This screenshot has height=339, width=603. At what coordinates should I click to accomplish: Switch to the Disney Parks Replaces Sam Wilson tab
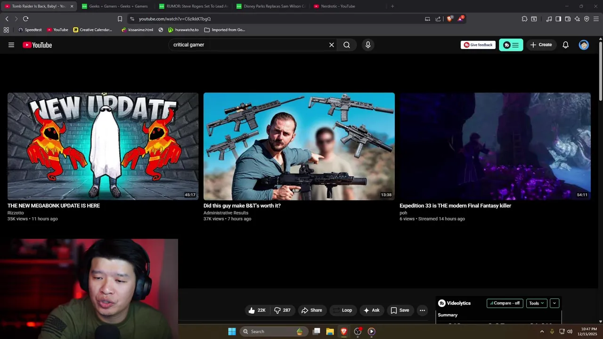click(270, 6)
